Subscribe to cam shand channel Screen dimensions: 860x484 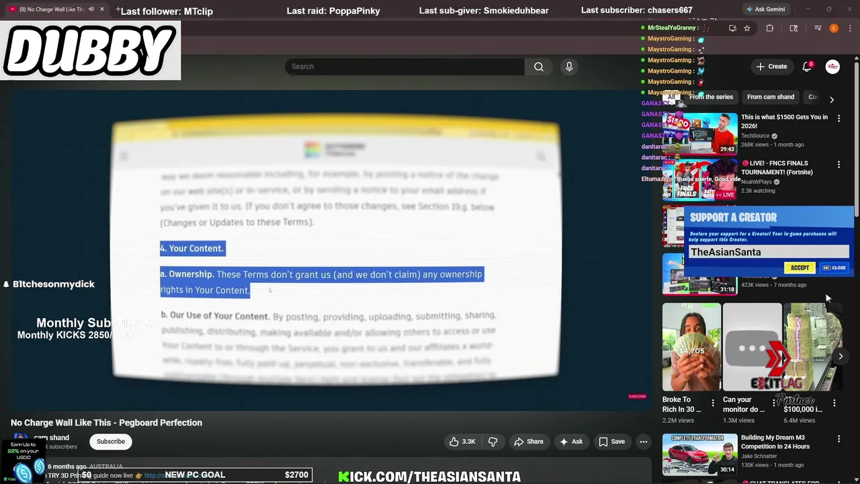(111, 442)
